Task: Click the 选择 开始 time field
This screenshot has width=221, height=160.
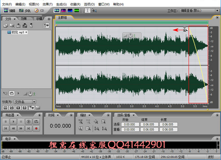Action: [x=130, y=124]
